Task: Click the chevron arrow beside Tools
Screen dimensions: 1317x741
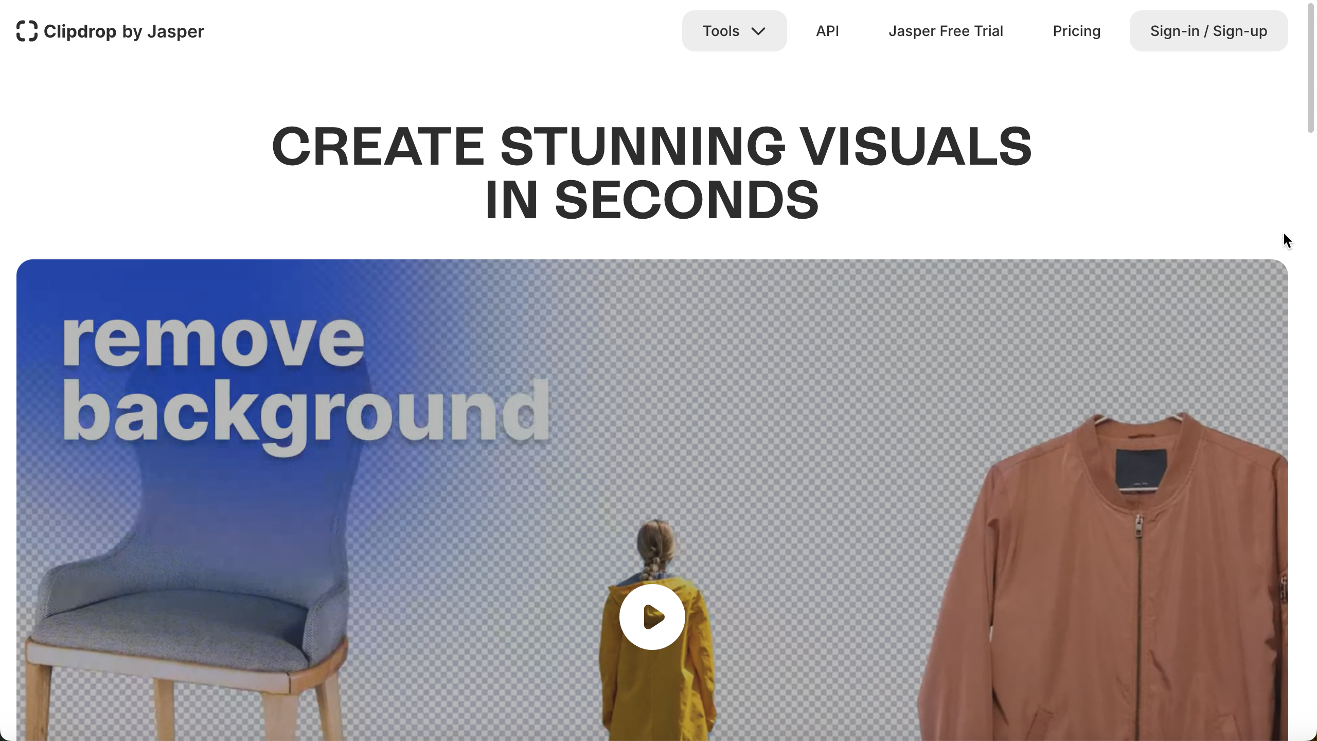Action: (758, 31)
